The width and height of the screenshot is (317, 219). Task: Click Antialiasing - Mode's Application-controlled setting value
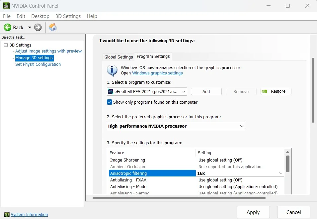238,187
